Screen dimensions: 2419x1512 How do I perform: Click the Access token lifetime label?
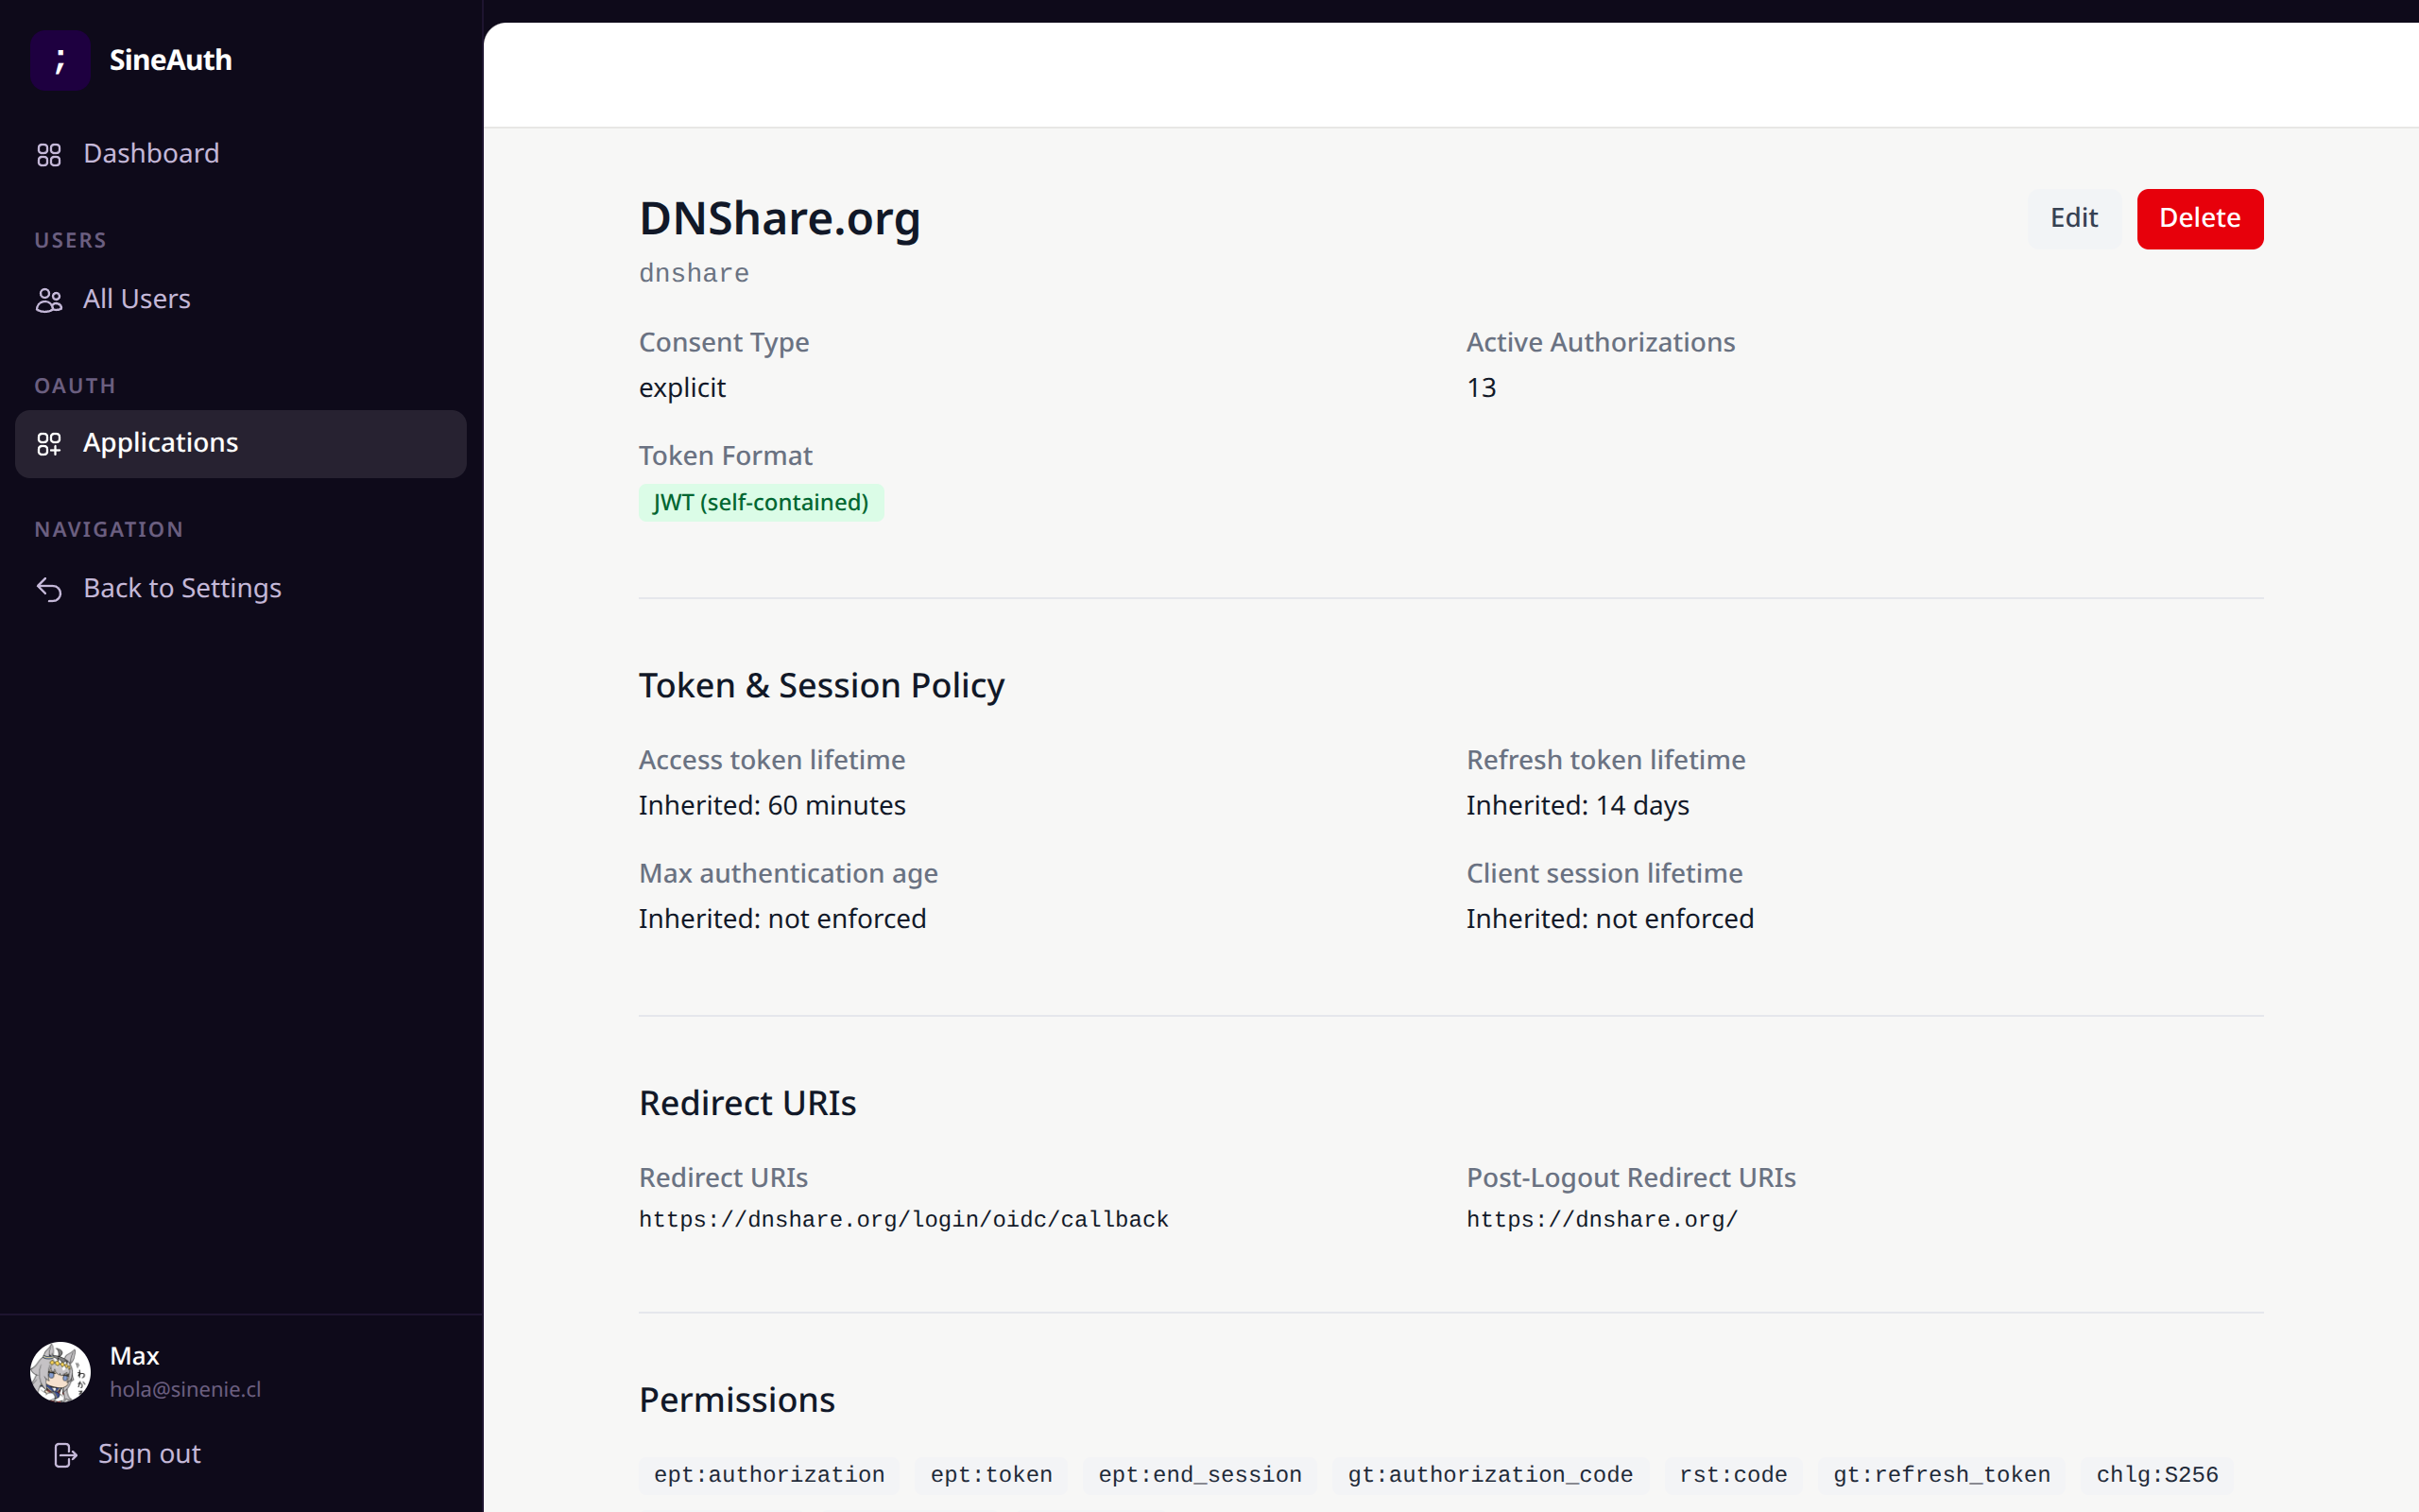pyautogui.click(x=772, y=760)
